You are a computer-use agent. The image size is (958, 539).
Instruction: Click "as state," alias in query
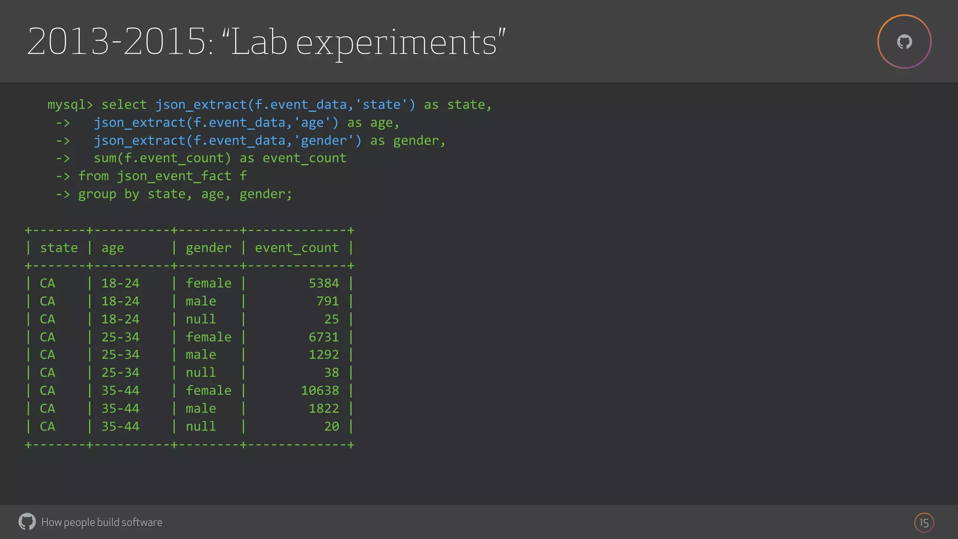click(x=458, y=104)
